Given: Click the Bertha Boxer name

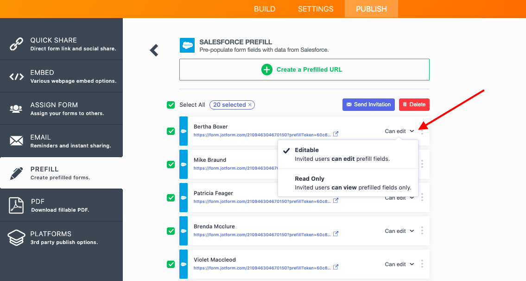Looking at the screenshot, I should [211, 127].
